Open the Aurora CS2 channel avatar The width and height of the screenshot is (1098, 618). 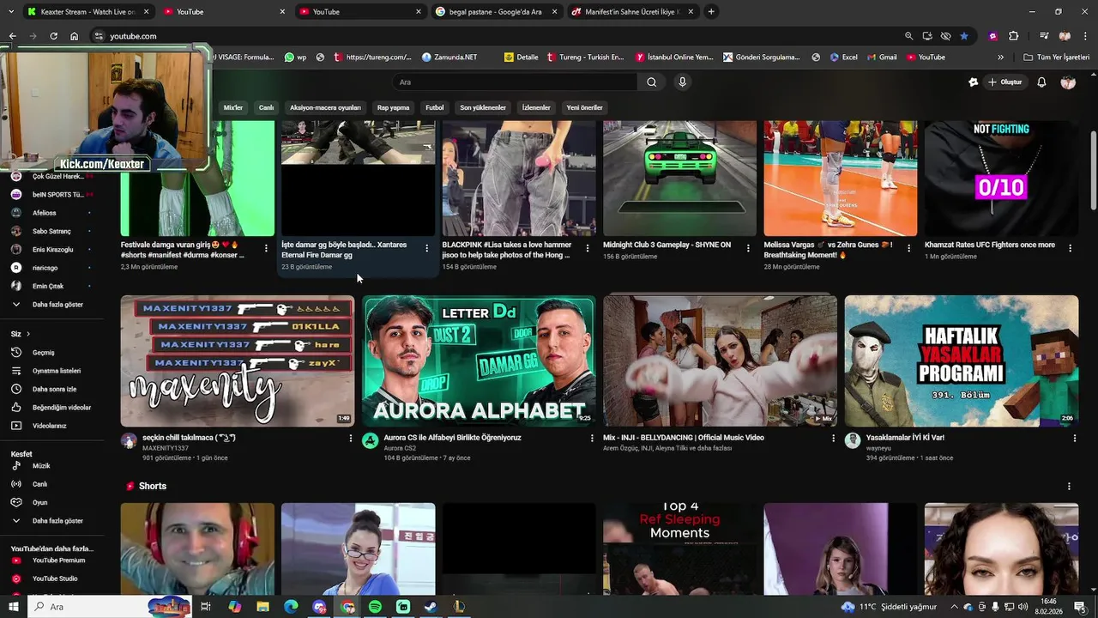[x=370, y=441]
